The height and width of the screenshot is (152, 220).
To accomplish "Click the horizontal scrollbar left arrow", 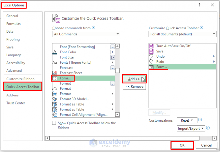I will (47, 138).
